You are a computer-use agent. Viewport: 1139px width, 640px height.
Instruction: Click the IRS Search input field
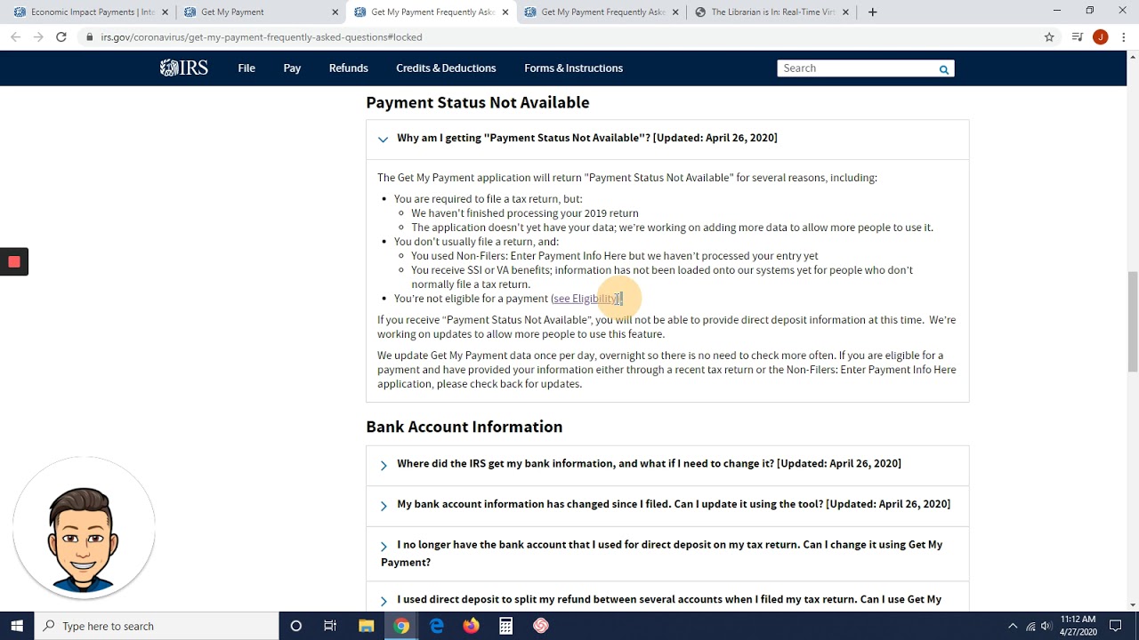click(x=856, y=68)
